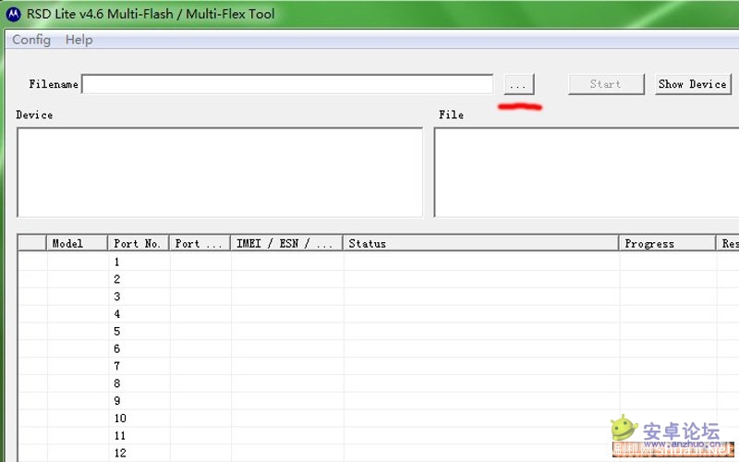Click the Progress column header

pyautogui.click(x=667, y=243)
